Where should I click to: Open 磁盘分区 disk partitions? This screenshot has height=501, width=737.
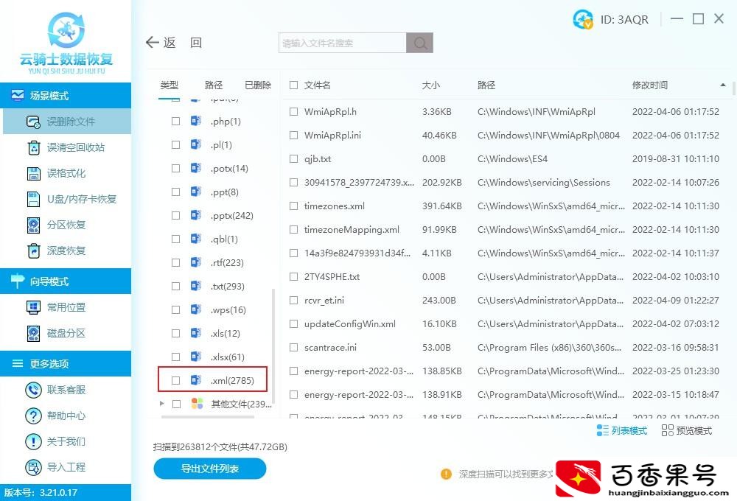tap(57, 333)
